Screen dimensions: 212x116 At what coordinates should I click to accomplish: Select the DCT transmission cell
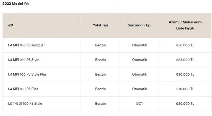click(x=140, y=104)
